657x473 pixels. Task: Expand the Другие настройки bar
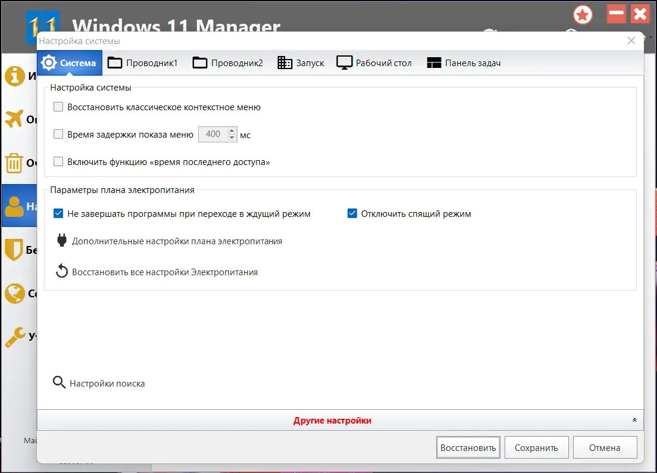point(340,420)
